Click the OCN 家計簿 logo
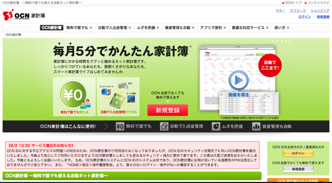The height and width of the screenshot is (183, 332). tap(24, 15)
